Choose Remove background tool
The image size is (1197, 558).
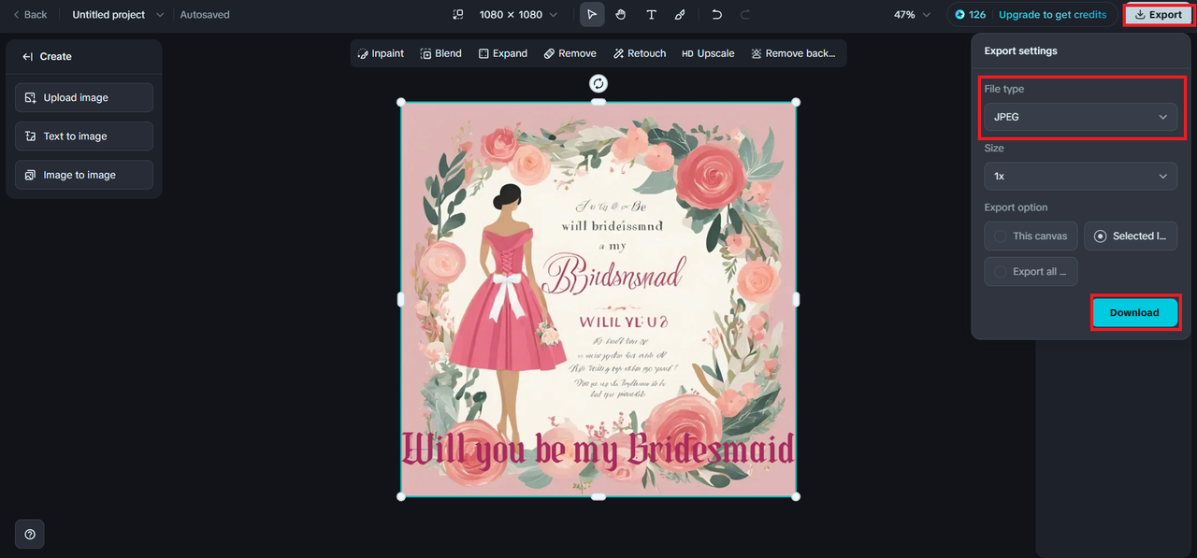pyautogui.click(x=793, y=53)
